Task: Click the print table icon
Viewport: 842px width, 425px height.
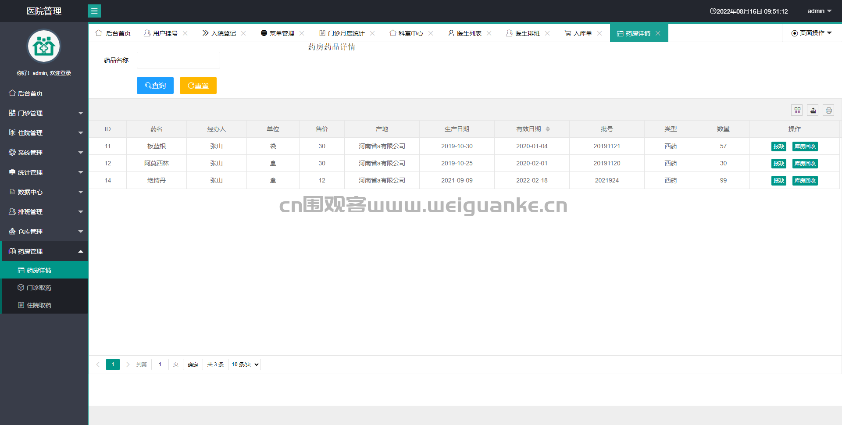Action: pos(828,111)
